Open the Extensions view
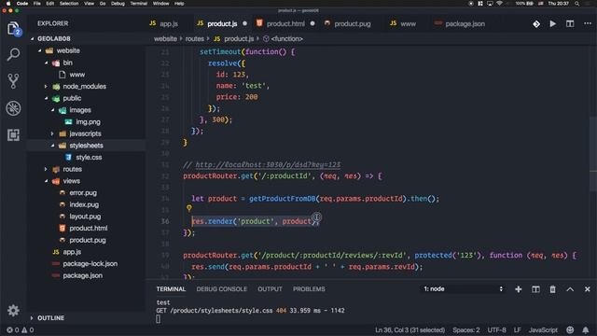 [x=13, y=134]
